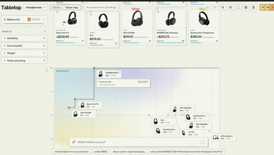Dismiss the Noise cancelling suggestion
The image size is (274, 155).
pyautogui.click(x=44, y=60)
